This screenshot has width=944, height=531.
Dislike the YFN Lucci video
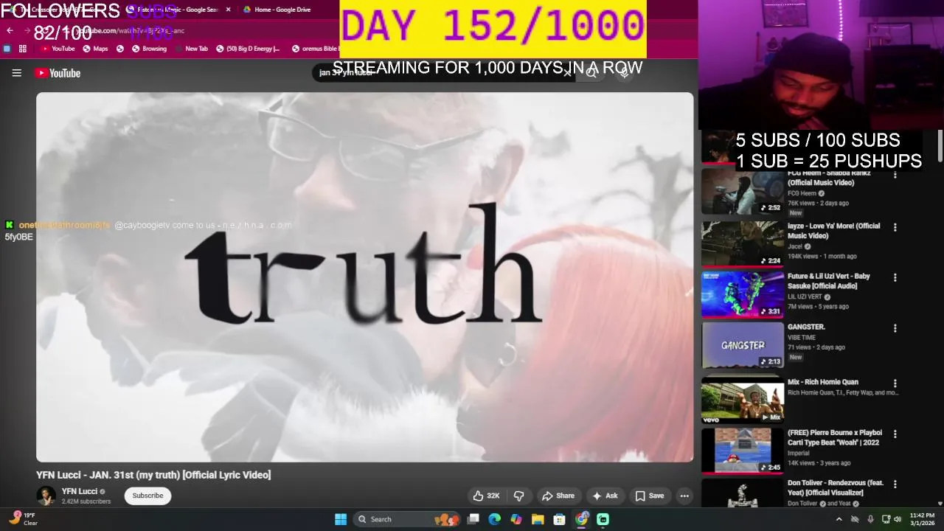(x=518, y=496)
